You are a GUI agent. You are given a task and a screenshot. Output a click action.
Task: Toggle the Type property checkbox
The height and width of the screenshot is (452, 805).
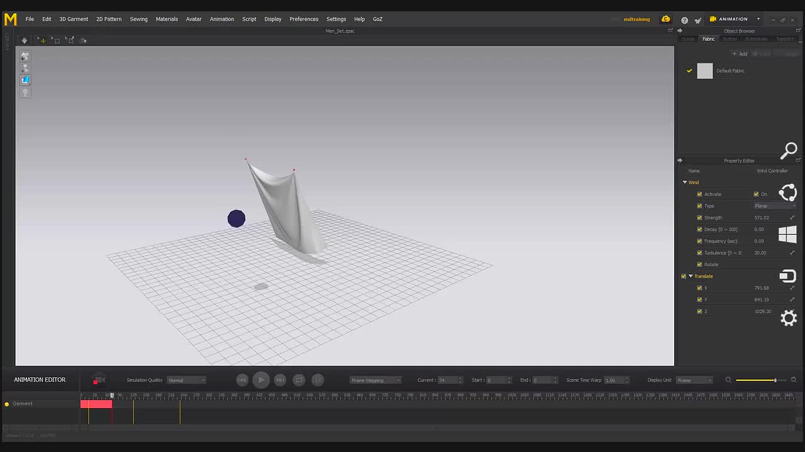coord(699,206)
